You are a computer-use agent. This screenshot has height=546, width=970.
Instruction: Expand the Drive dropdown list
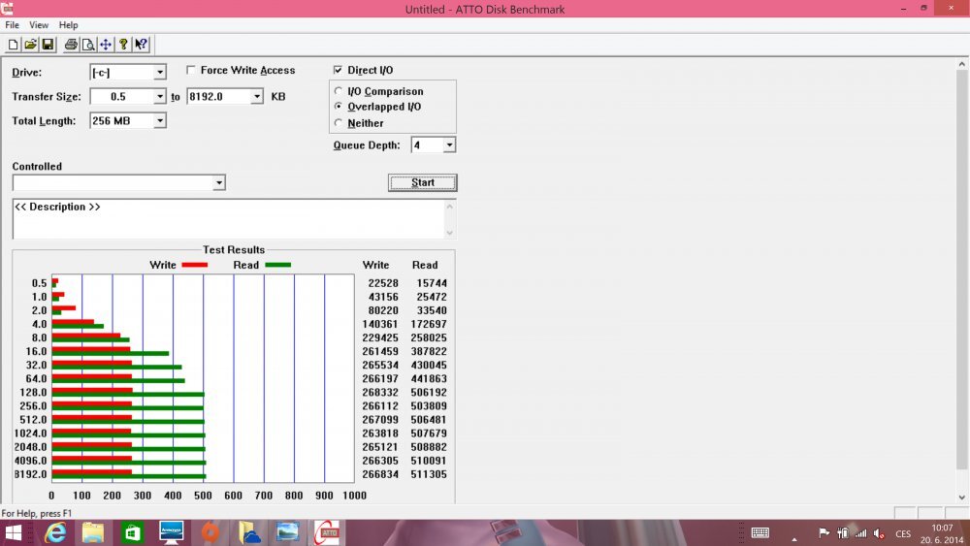[159, 73]
